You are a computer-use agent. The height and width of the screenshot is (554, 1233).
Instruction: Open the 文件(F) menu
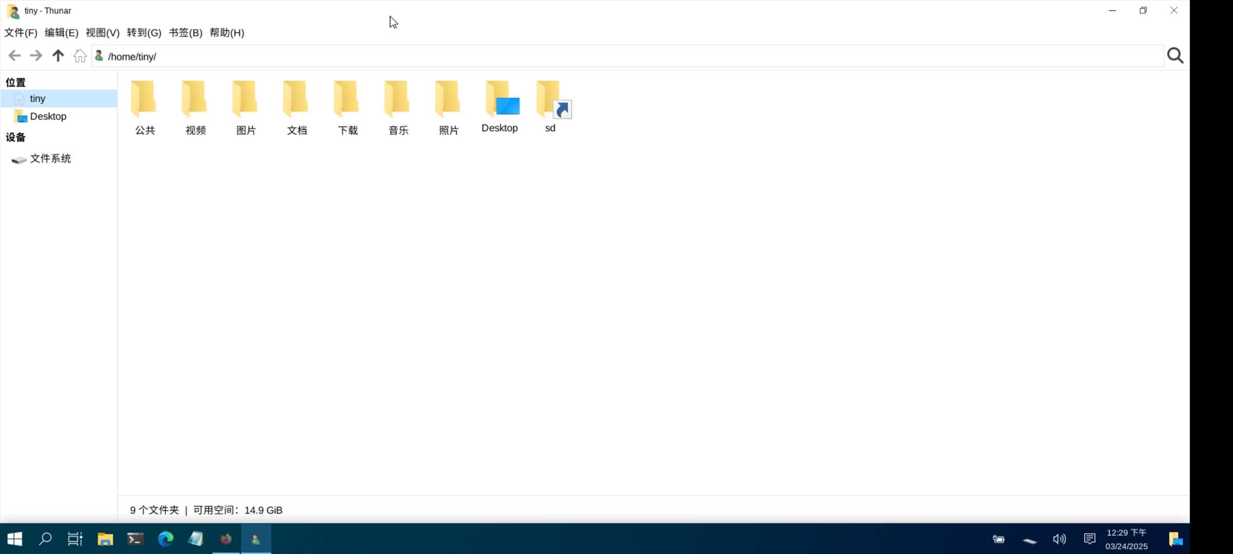(21, 32)
